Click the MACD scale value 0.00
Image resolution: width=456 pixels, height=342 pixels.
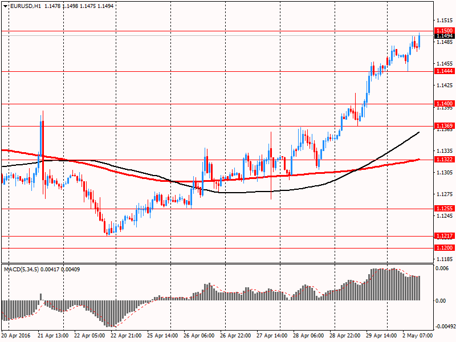441,301
